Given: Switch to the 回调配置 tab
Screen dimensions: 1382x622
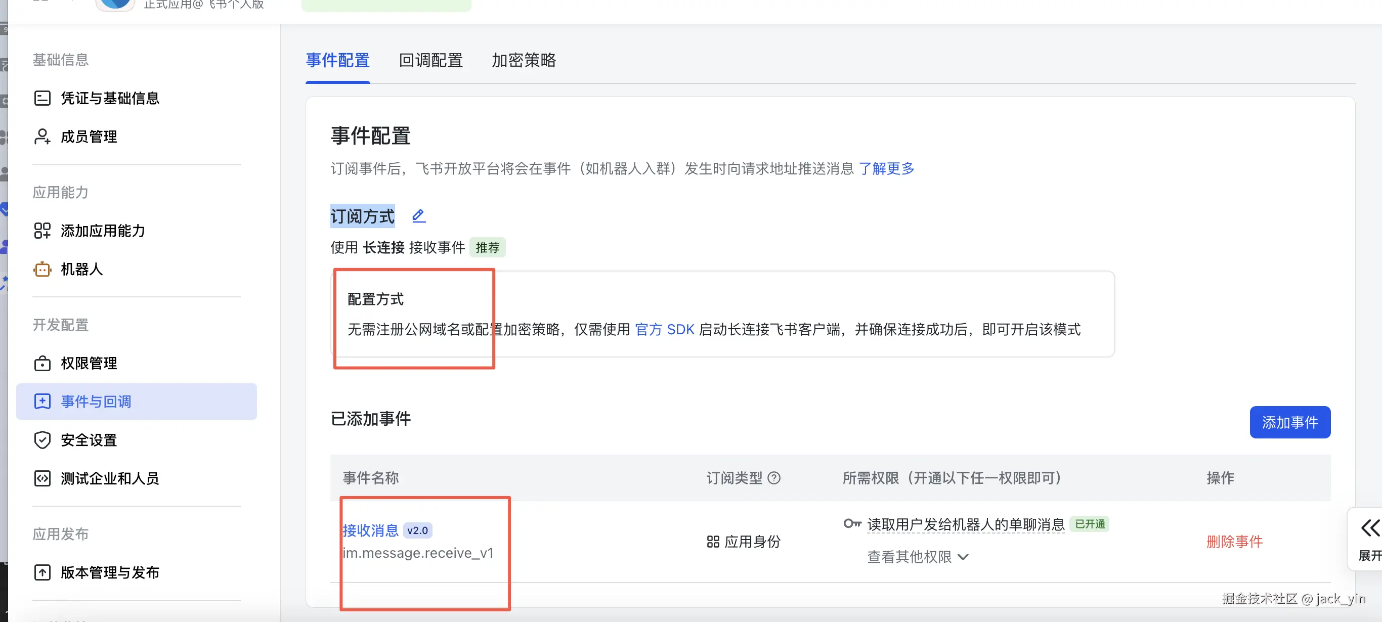Looking at the screenshot, I should pyautogui.click(x=431, y=60).
